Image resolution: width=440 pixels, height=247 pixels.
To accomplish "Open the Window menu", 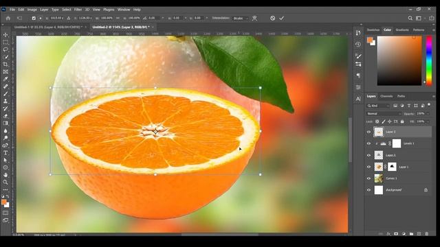I will pos(124,10).
